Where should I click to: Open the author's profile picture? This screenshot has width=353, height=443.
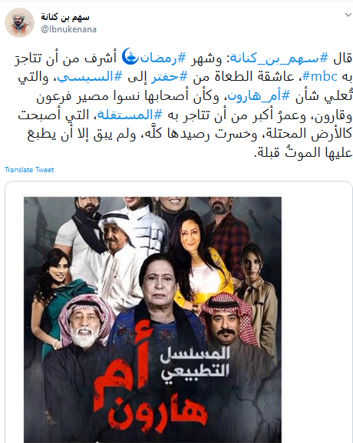tap(19, 22)
